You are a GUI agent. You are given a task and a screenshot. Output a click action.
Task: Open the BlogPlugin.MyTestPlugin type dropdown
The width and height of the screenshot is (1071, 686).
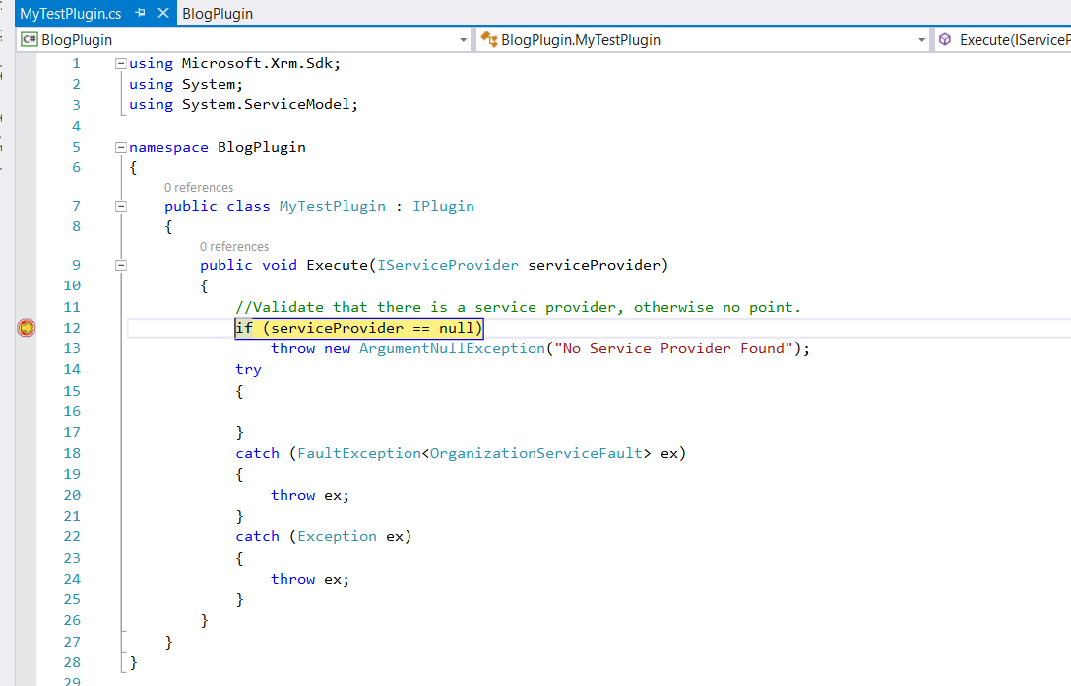(x=921, y=40)
